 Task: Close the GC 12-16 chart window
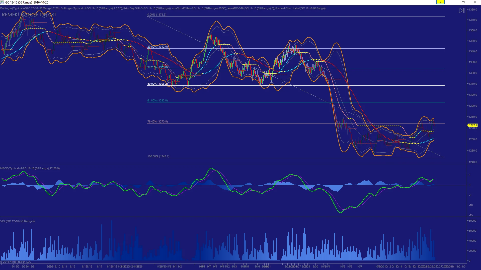(x=475, y=2)
